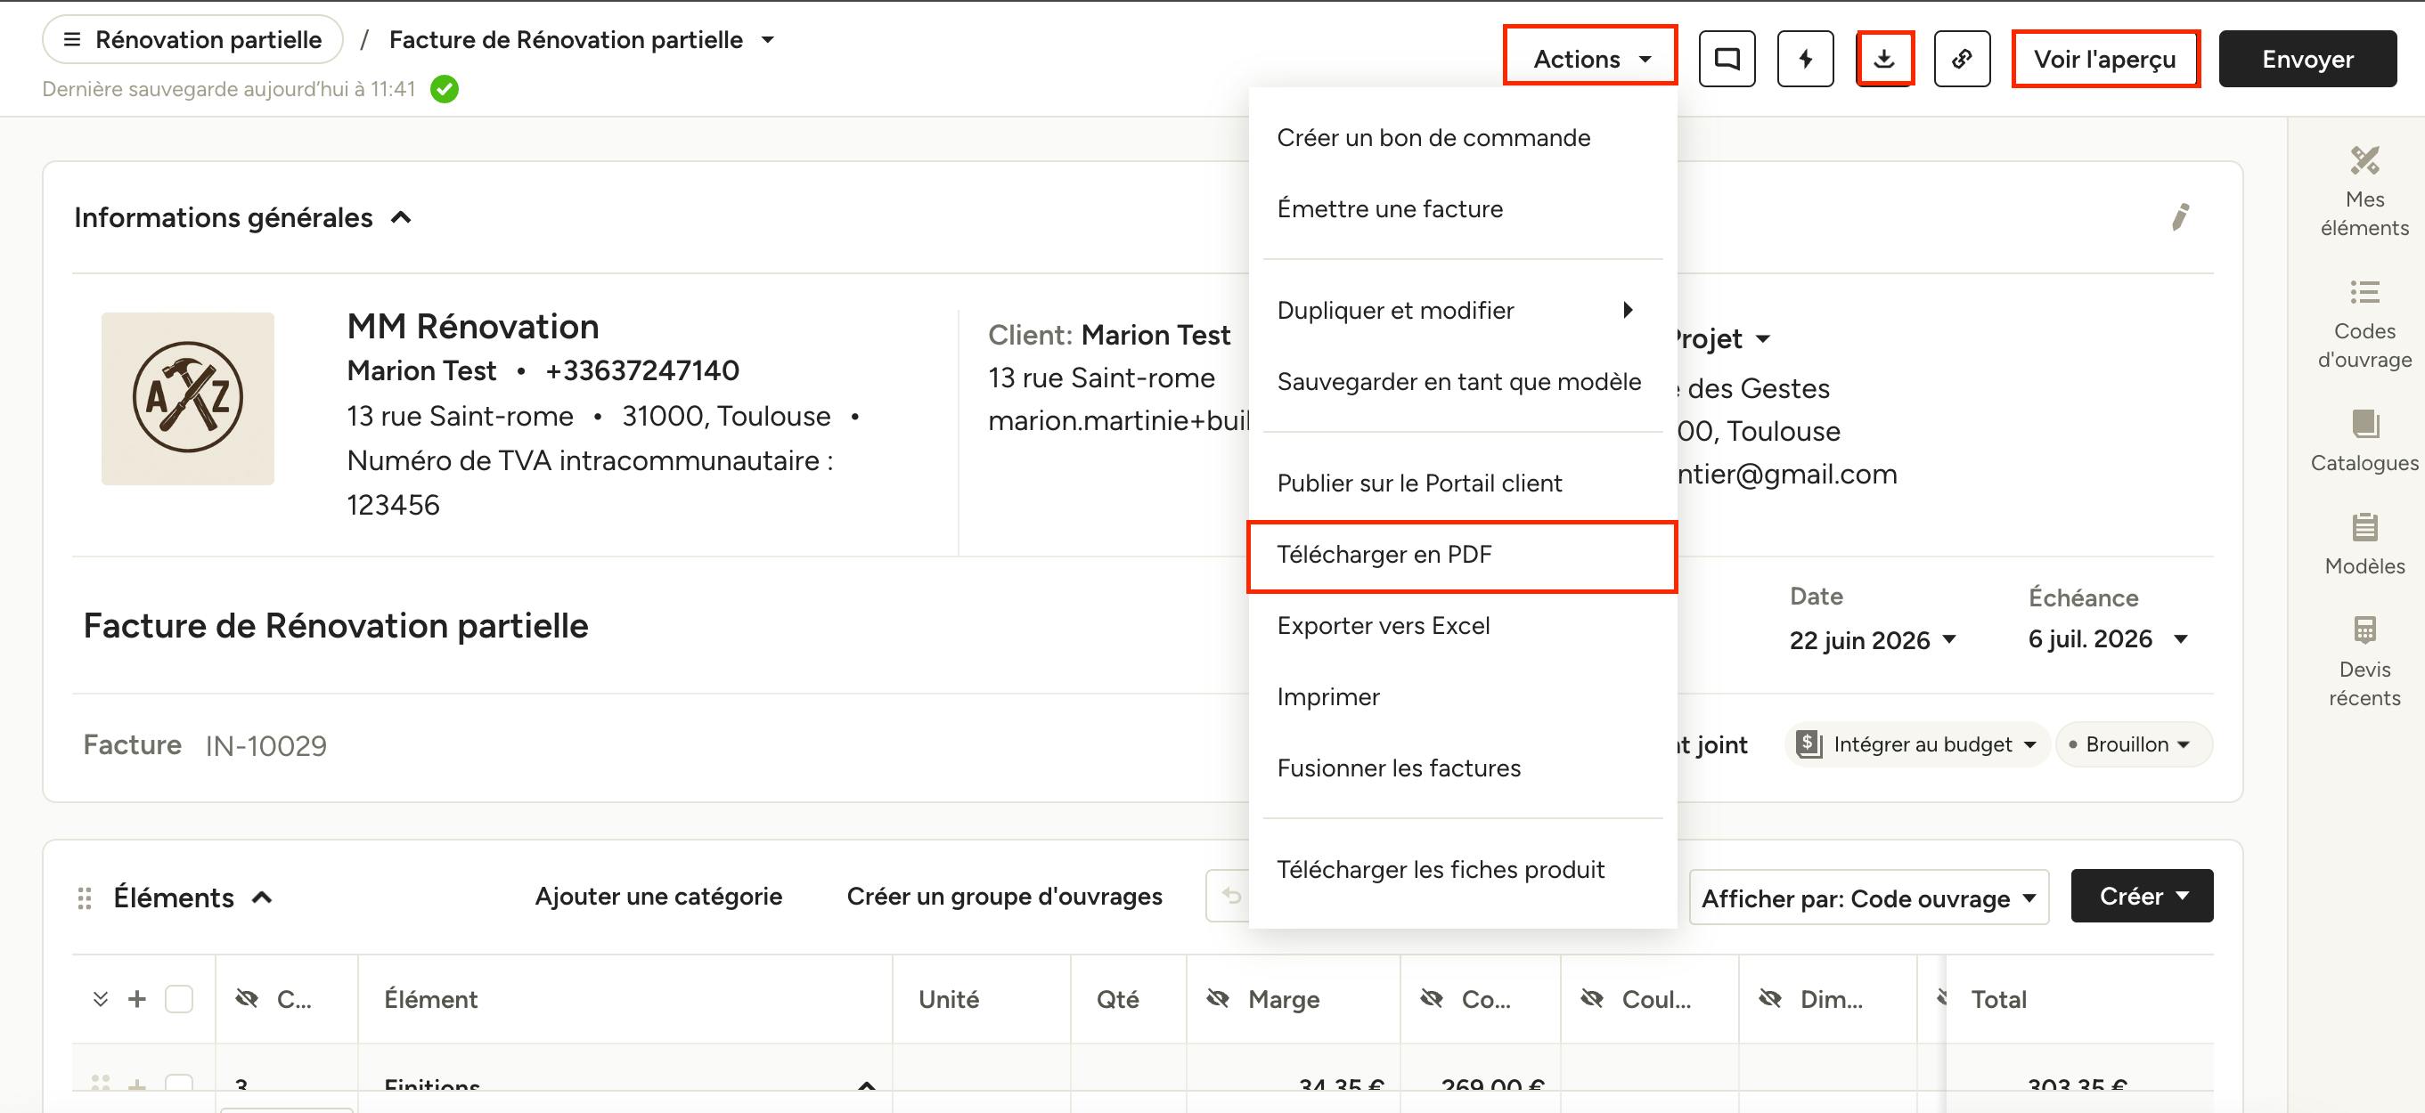Screen dimensions: 2425x1113
Task: Click the green saved checkmark icon
Action: click(445, 89)
